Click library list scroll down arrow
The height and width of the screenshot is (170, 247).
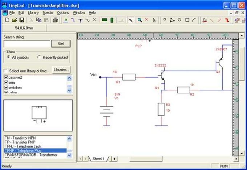[x=69, y=91]
